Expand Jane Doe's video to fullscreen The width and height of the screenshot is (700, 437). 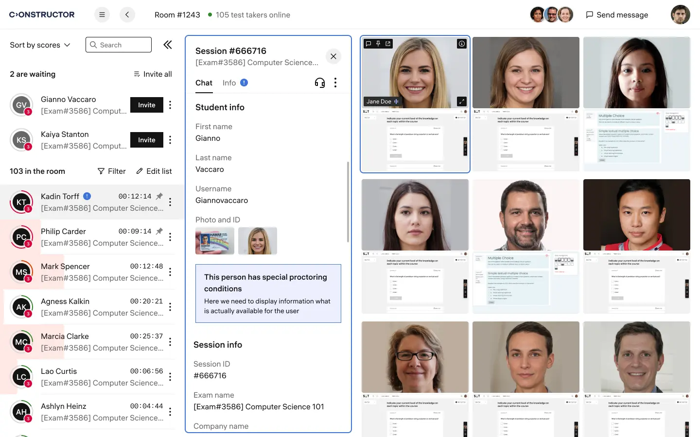tap(461, 101)
